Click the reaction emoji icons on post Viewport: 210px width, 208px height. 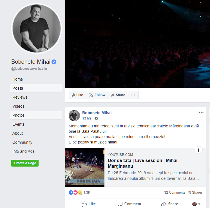[x=75, y=192]
